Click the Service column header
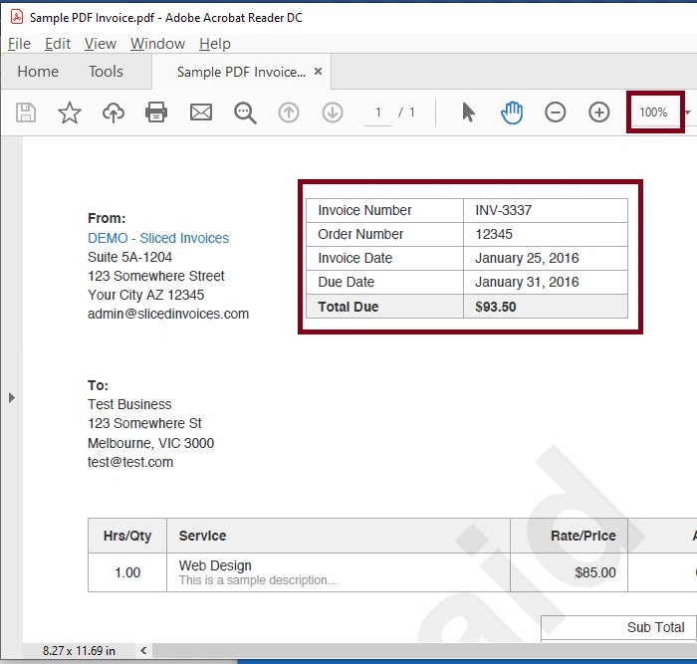 pyautogui.click(x=339, y=536)
